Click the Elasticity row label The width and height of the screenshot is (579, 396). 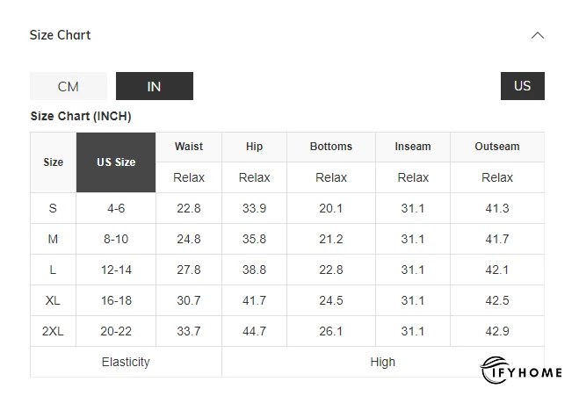pyautogui.click(x=126, y=362)
